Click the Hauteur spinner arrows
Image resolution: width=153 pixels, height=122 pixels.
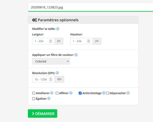coord(88,41)
